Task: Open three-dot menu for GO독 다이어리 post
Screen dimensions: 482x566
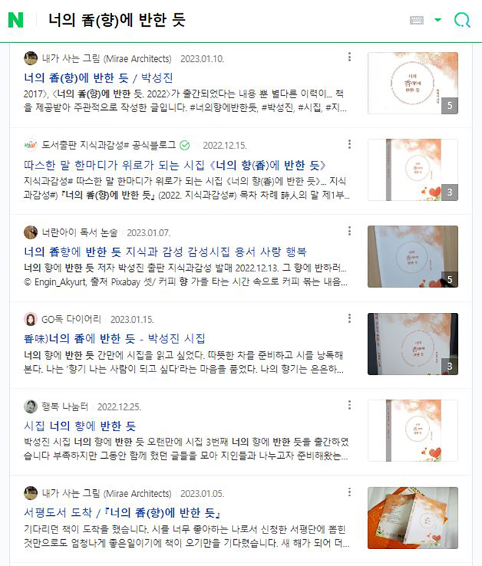Action: click(349, 318)
